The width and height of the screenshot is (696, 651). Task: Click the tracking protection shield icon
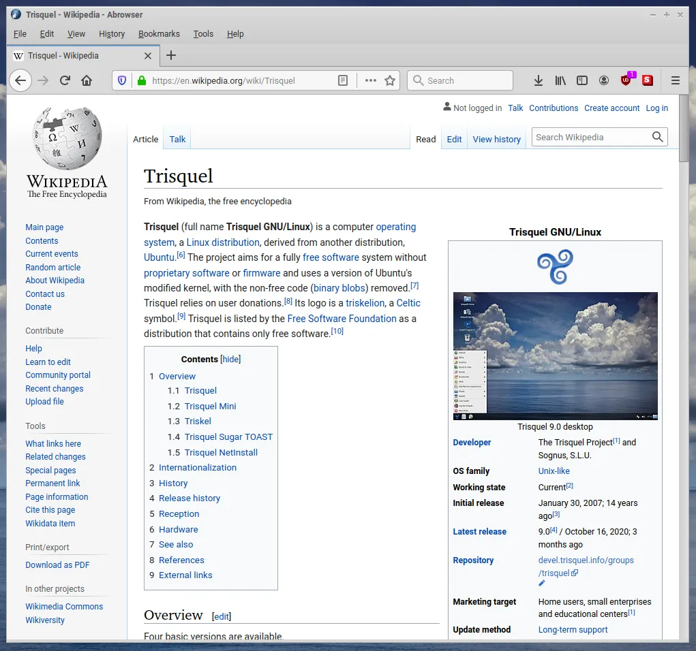click(122, 80)
